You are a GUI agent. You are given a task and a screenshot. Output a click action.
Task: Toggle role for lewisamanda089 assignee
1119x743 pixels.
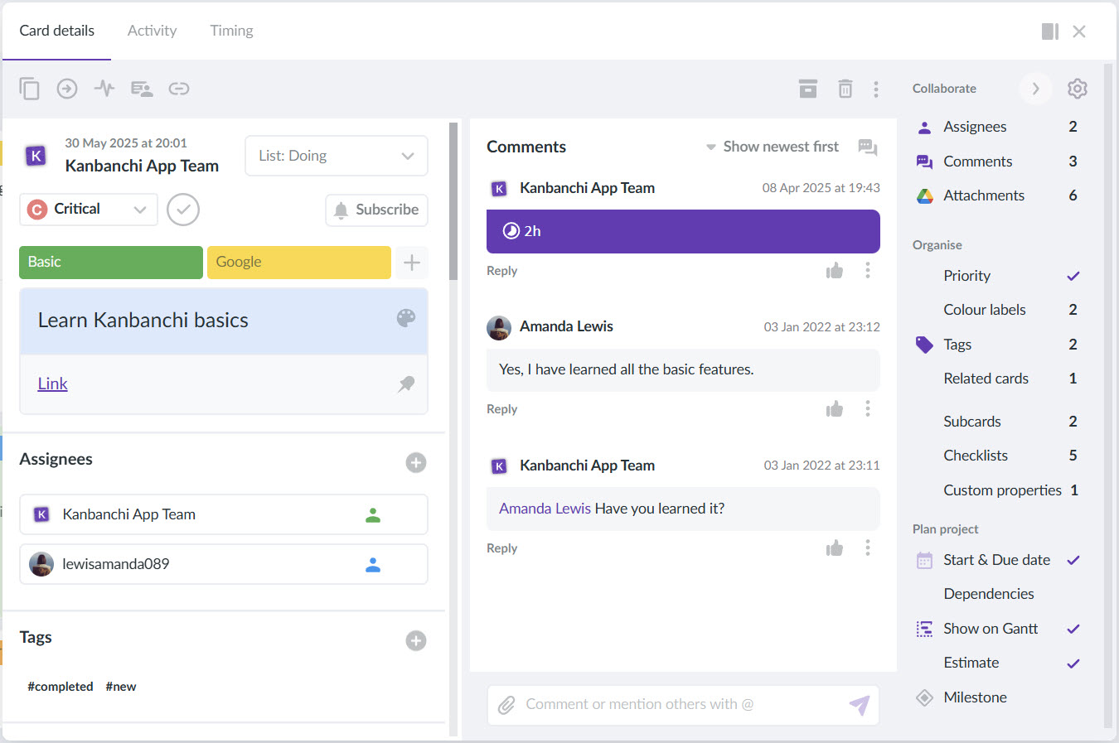coord(373,565)
